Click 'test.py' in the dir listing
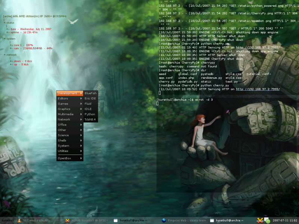 pos(232,82)
